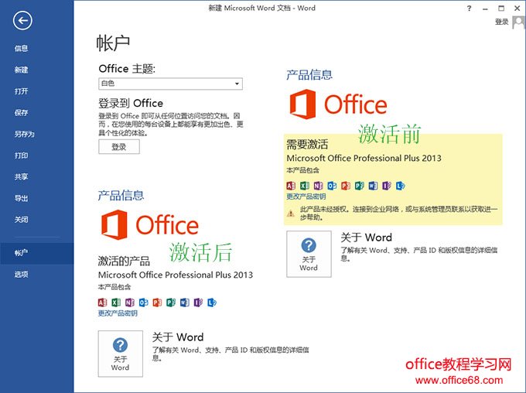This screenshot has width=526, height=393.
Task: Click the Word icon under 激活的产品
Action: (x=185, y=302)
